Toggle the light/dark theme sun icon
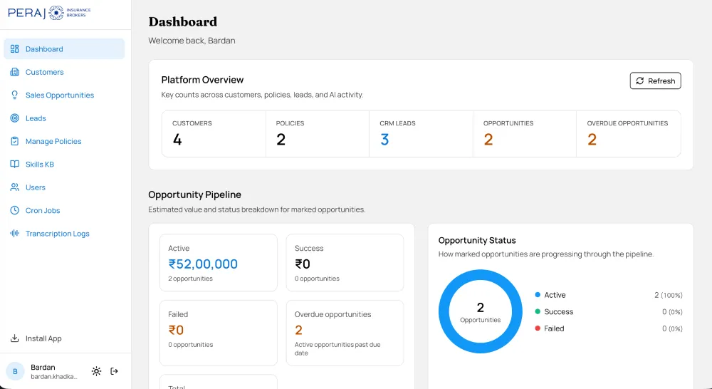This screenshot has width=712, height=389. point(96,371)
